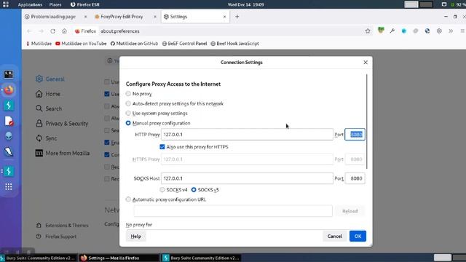
Task: Click the SOCKS Host port field
Action: click(355, 178)
